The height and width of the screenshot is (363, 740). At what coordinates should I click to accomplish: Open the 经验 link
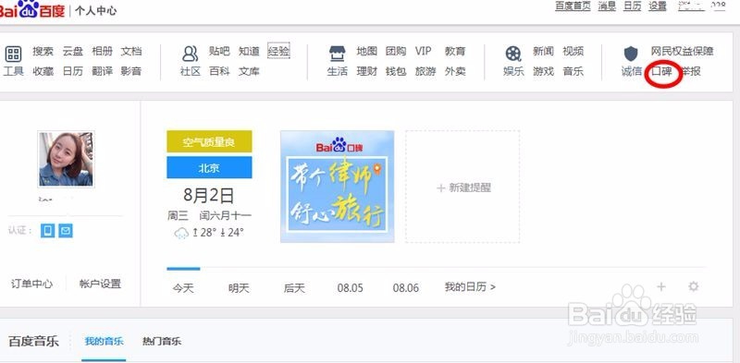click(x=278, y=51)
